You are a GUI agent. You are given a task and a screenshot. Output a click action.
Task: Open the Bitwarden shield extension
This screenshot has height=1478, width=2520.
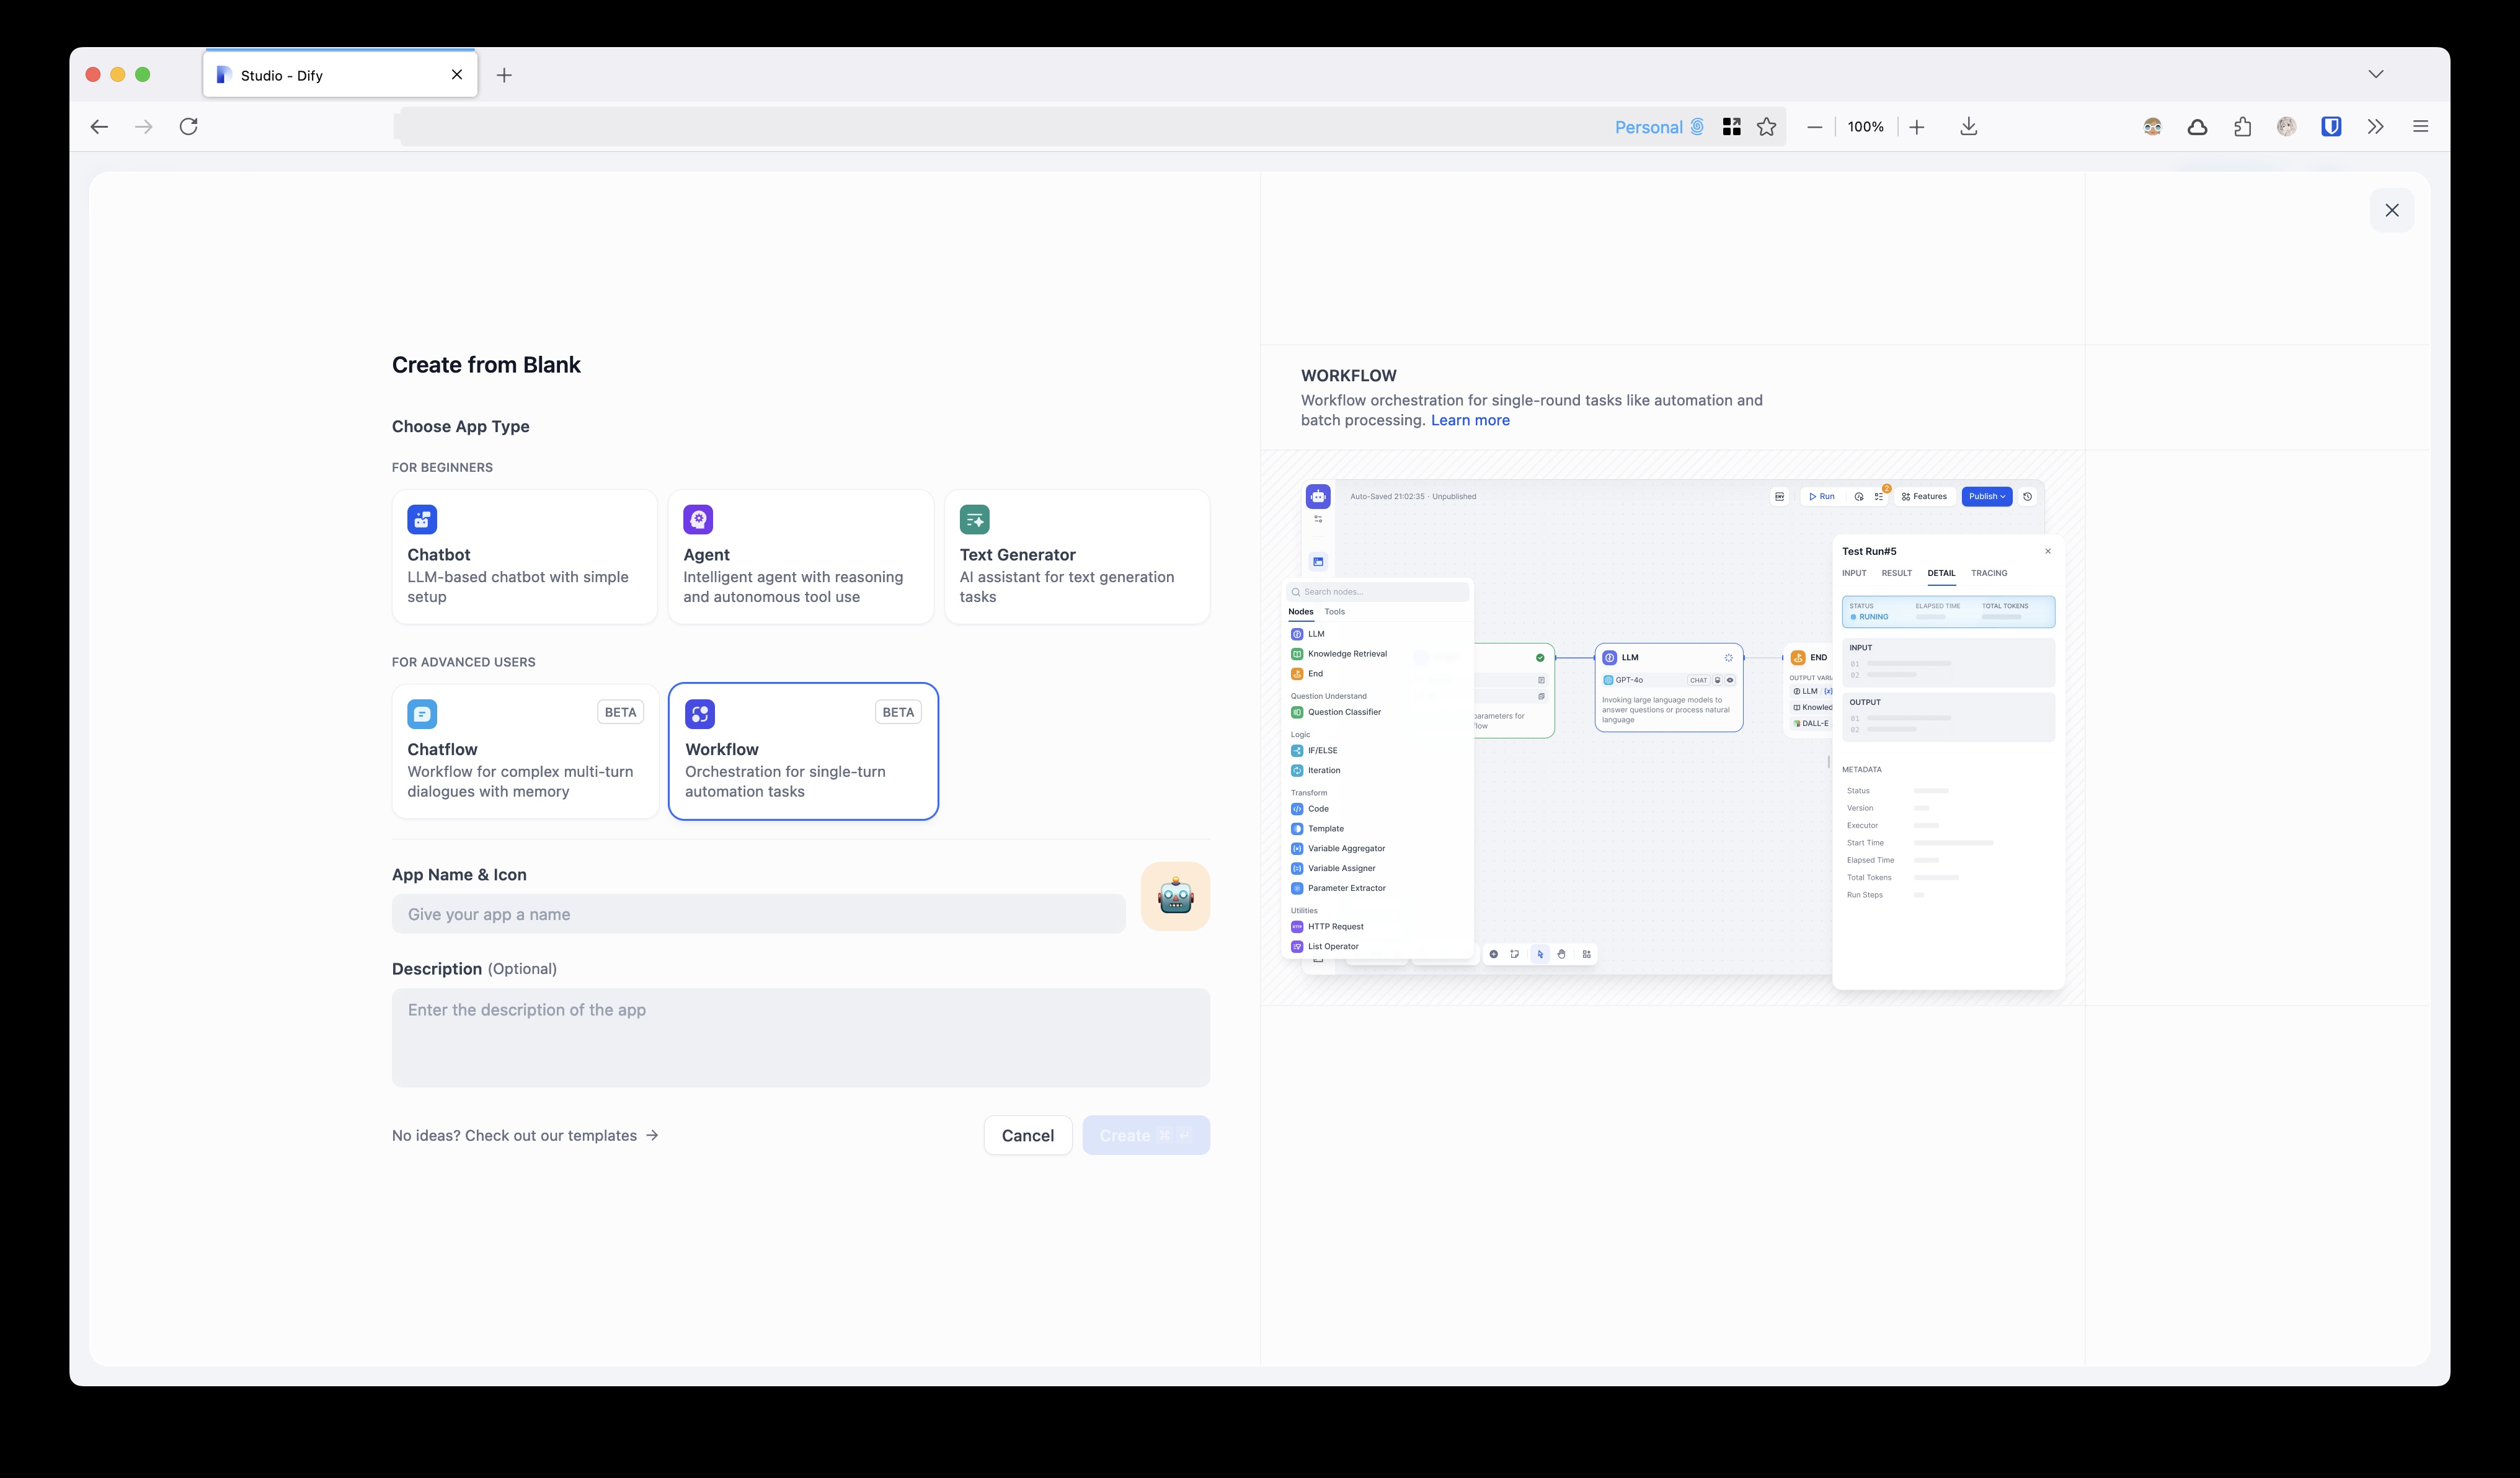tap(2331, 127)
